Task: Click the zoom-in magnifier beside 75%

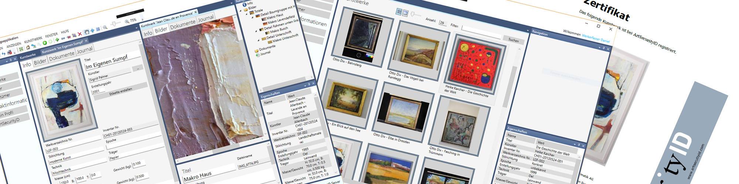Action: 127,22
